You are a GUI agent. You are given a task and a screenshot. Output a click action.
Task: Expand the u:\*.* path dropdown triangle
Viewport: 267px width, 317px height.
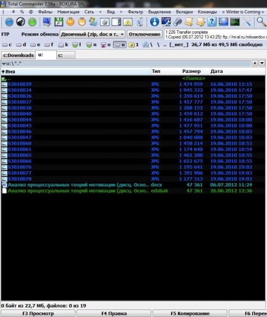click(x=4, y=63)
